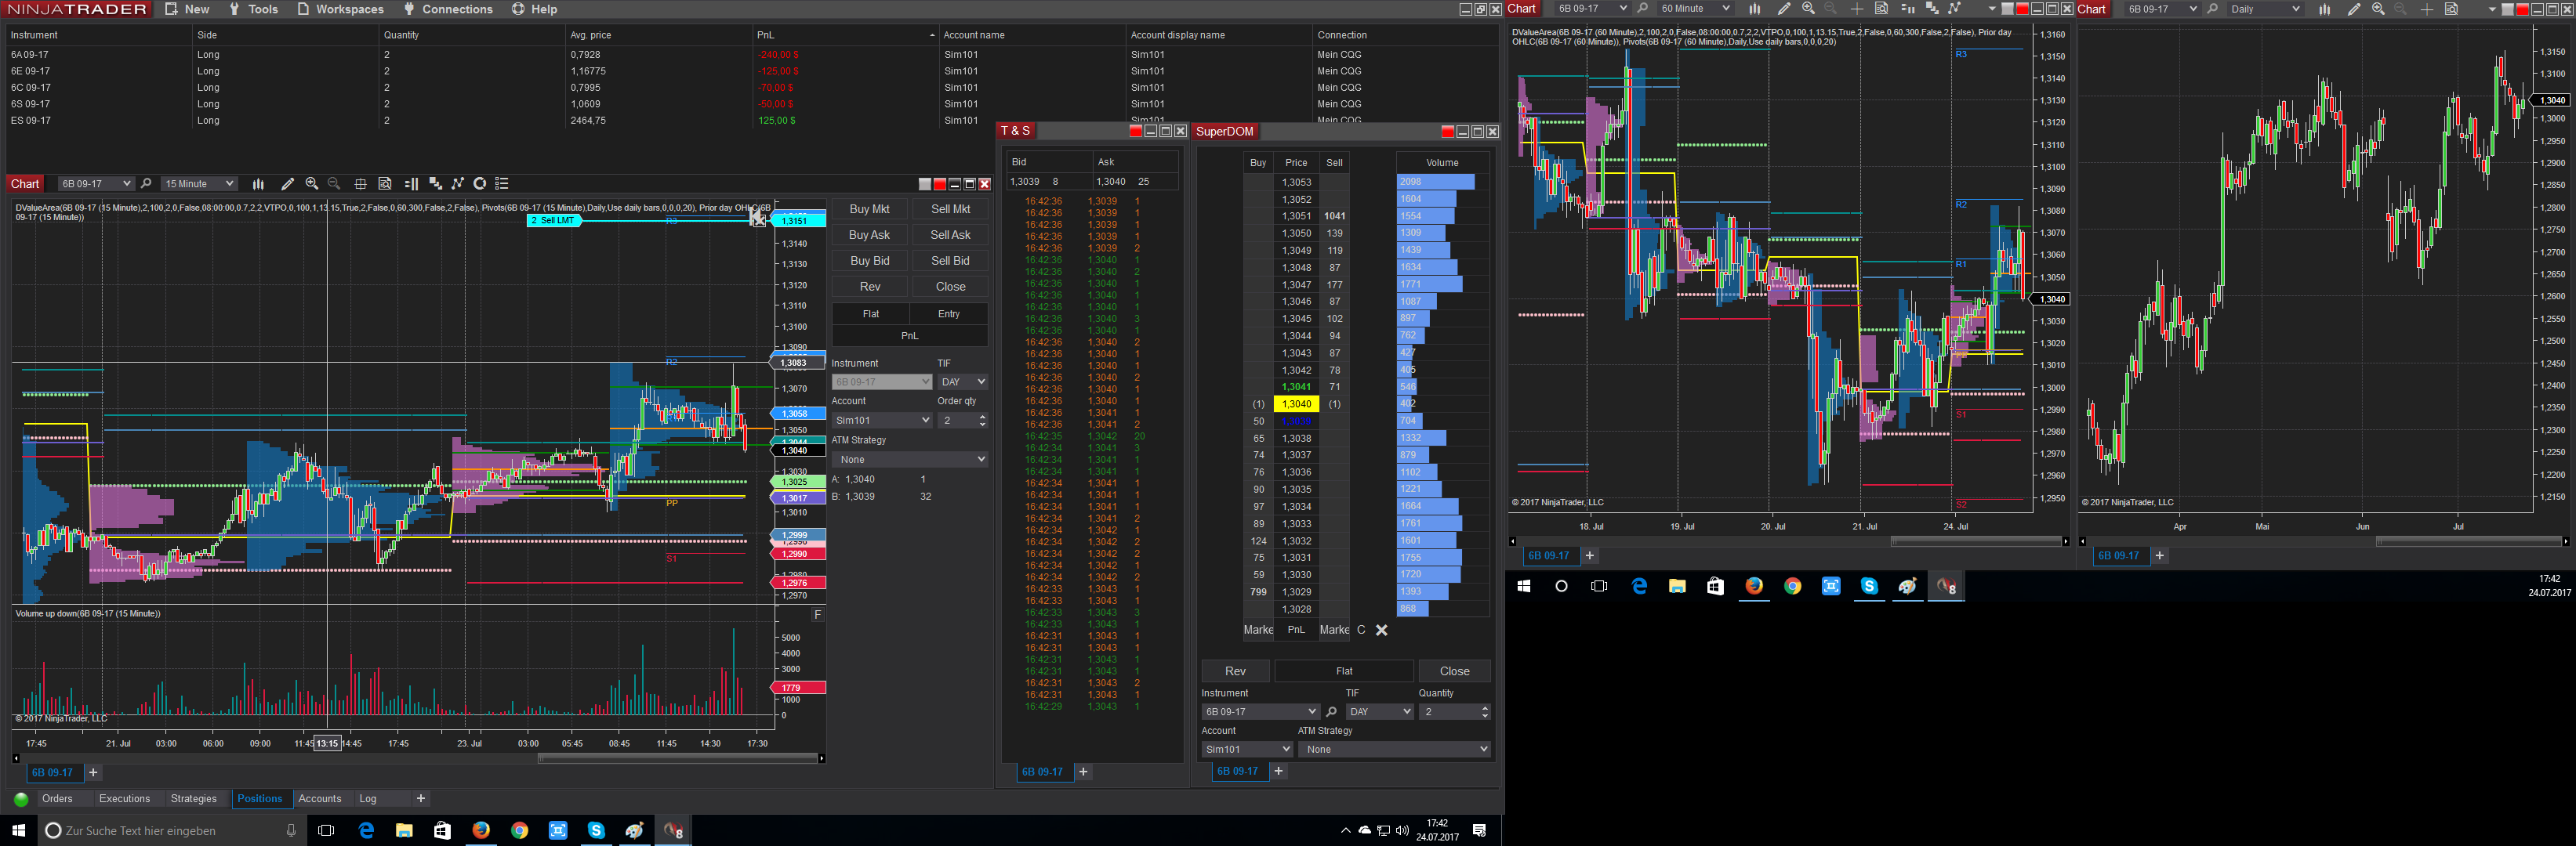Open Strategies icon in 15 Minute chart toolbar
Screen dimensions: 2576x846
coord(458,184)
